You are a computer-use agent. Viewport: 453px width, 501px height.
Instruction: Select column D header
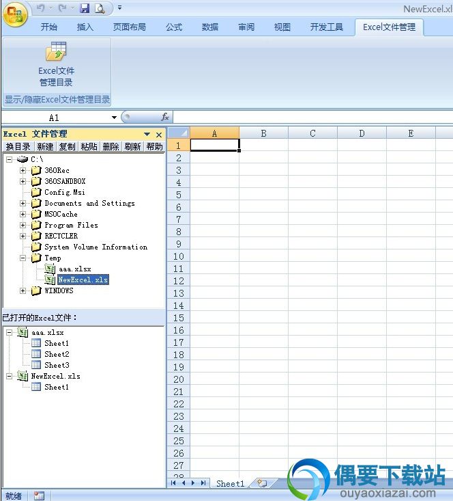362,133
